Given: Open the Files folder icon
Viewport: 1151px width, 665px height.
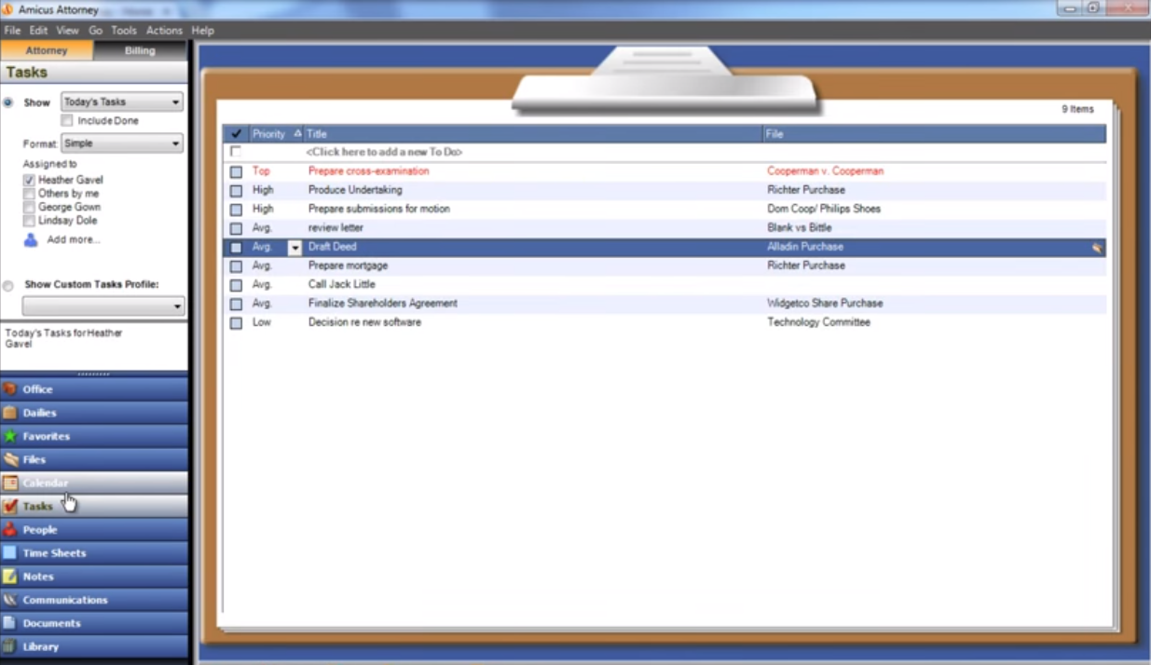Looking at the screenshot, I should (10, 459).
